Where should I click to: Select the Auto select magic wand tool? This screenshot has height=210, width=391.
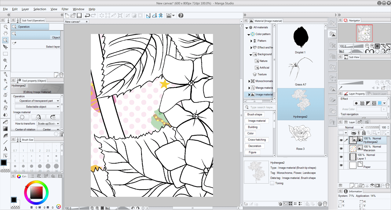[x=5, y=60]
